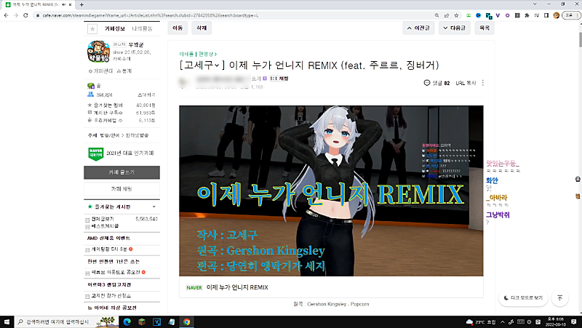Click the address bar URL
Screen dimensions: 582x328
click(151, 15)
